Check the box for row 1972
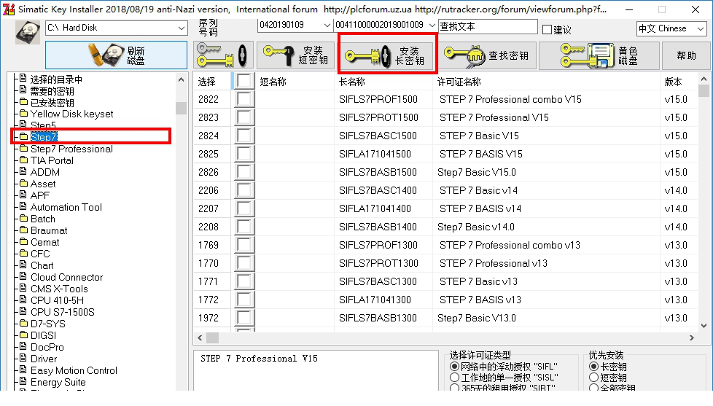 244,317
